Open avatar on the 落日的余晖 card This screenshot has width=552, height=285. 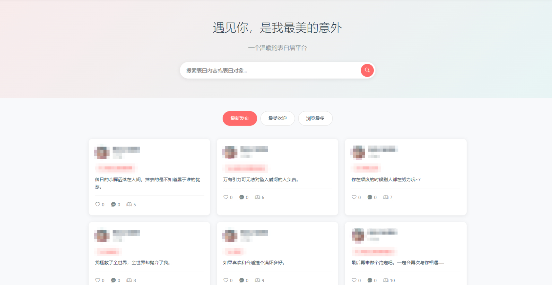[102, 152]
